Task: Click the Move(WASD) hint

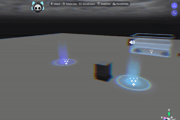Action: click(x=120, y=4)
